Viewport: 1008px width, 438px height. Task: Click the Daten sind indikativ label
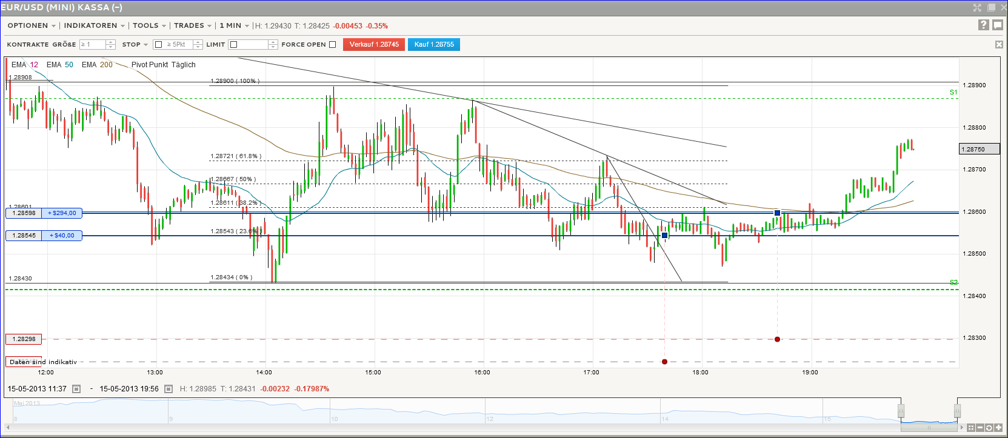pos(44,362)
